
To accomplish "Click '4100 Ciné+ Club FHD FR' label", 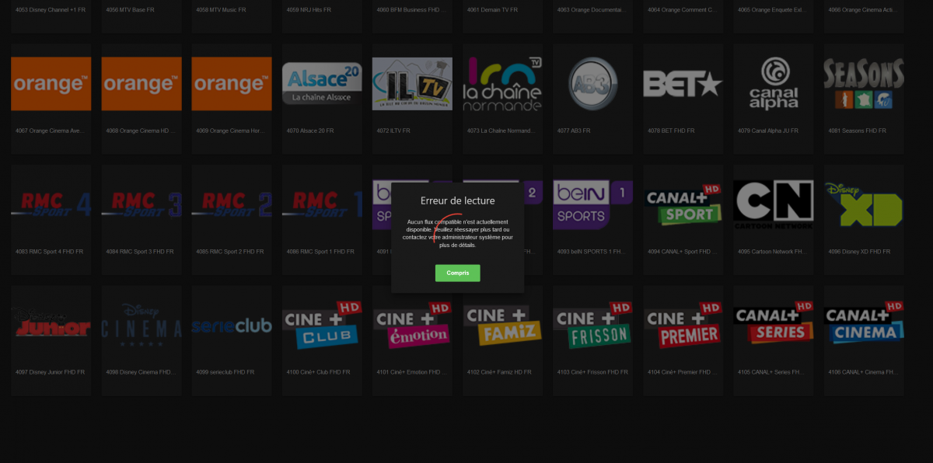I will pos(319,373).
